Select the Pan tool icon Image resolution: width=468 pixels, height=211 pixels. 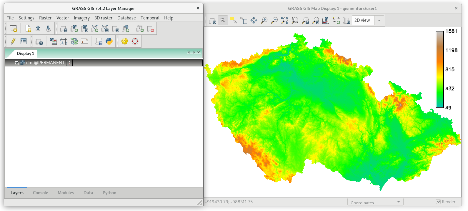(x=254, y=20)
